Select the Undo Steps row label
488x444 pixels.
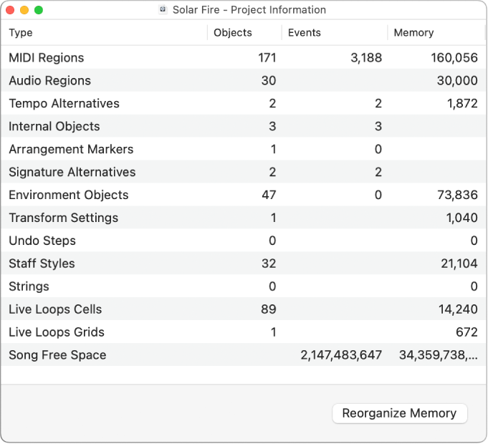(42, 241)
